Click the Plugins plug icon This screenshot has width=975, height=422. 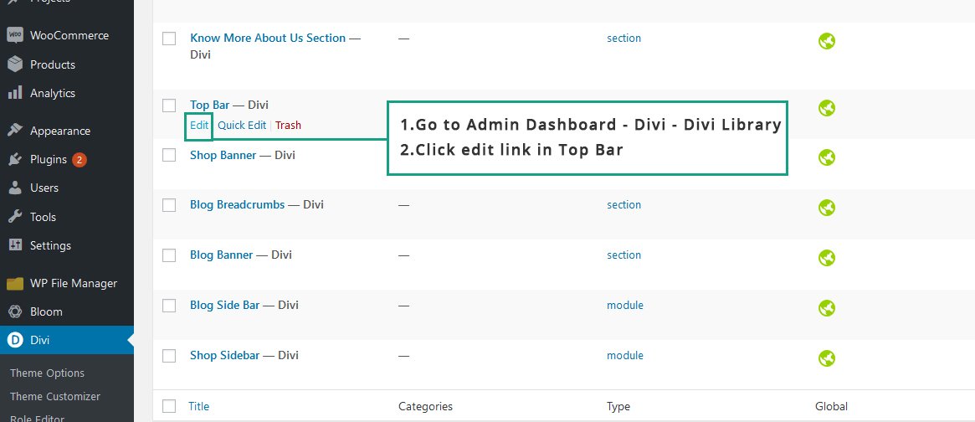pos(15,159)
